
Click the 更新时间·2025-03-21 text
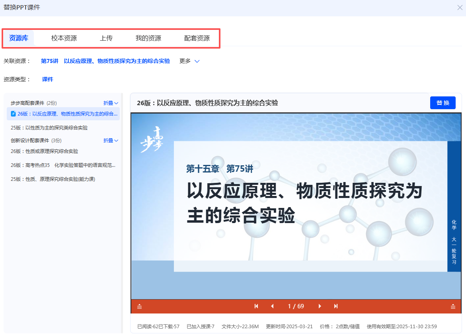(289, 326)
